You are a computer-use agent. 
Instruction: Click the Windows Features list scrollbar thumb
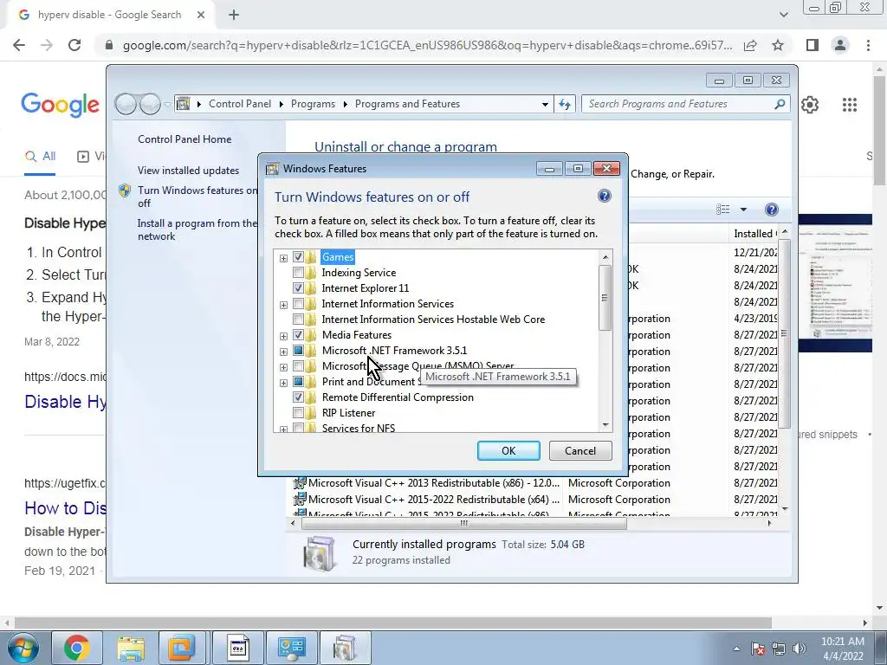605,298
